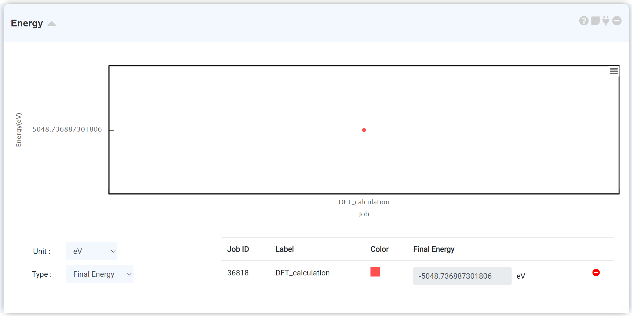Collapse the Energy panel with triangle arrow
Screen dimensions: 632x316
[52, 24]
